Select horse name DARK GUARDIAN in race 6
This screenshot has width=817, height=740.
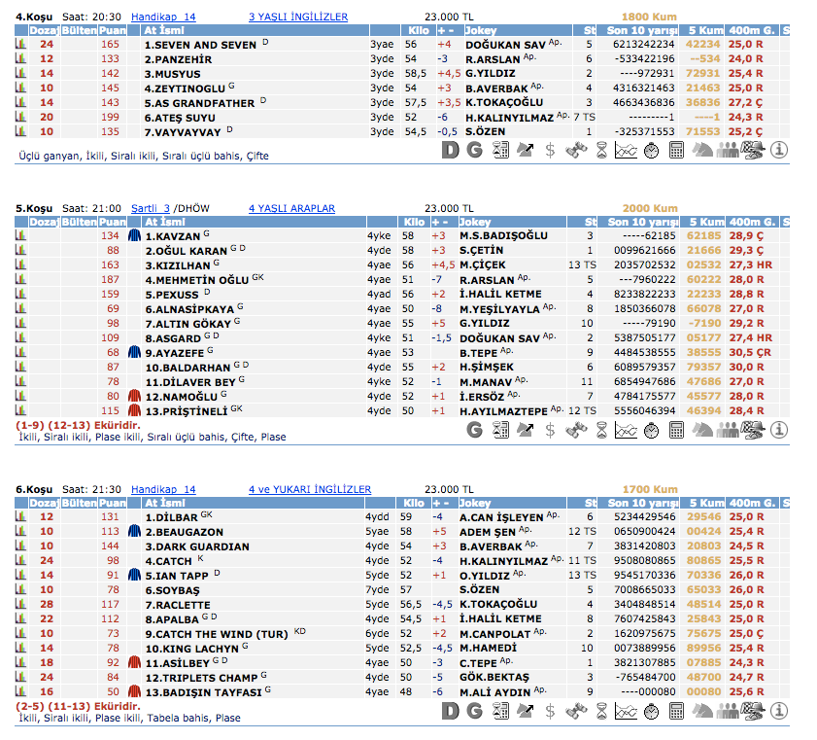184,546
